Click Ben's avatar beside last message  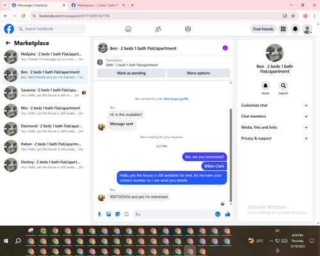[101, 198]
